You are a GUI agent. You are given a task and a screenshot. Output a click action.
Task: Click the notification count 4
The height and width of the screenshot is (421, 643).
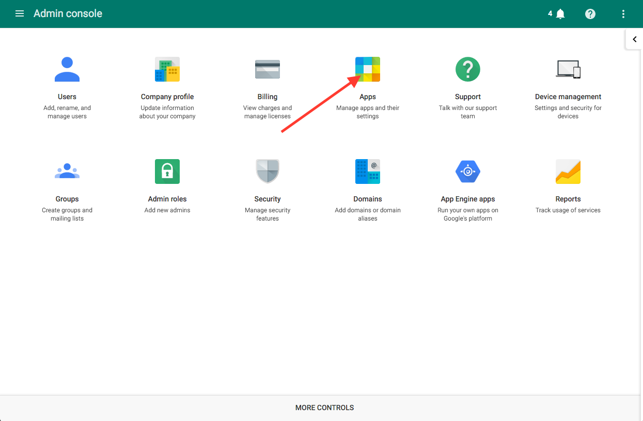(x=550, y=14)
